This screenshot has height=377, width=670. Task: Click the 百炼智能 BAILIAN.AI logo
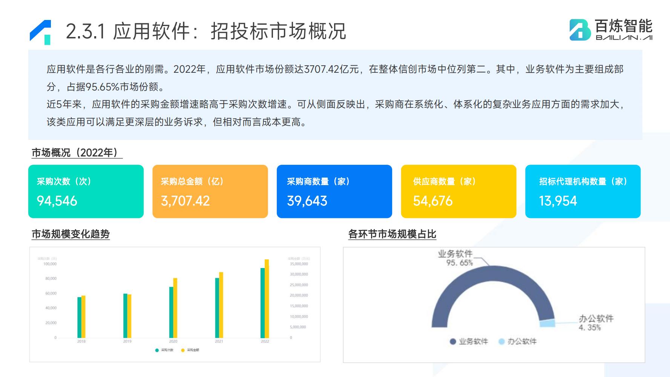coord(611,30)
